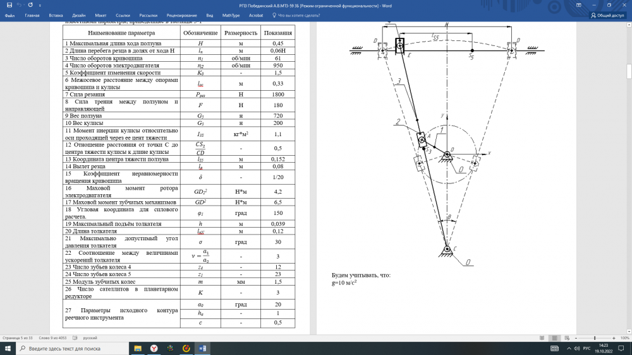632x355 pixels.
Task: Click the 'Что вы хотите сделать?' search box
Action: [x=296, y=15]
